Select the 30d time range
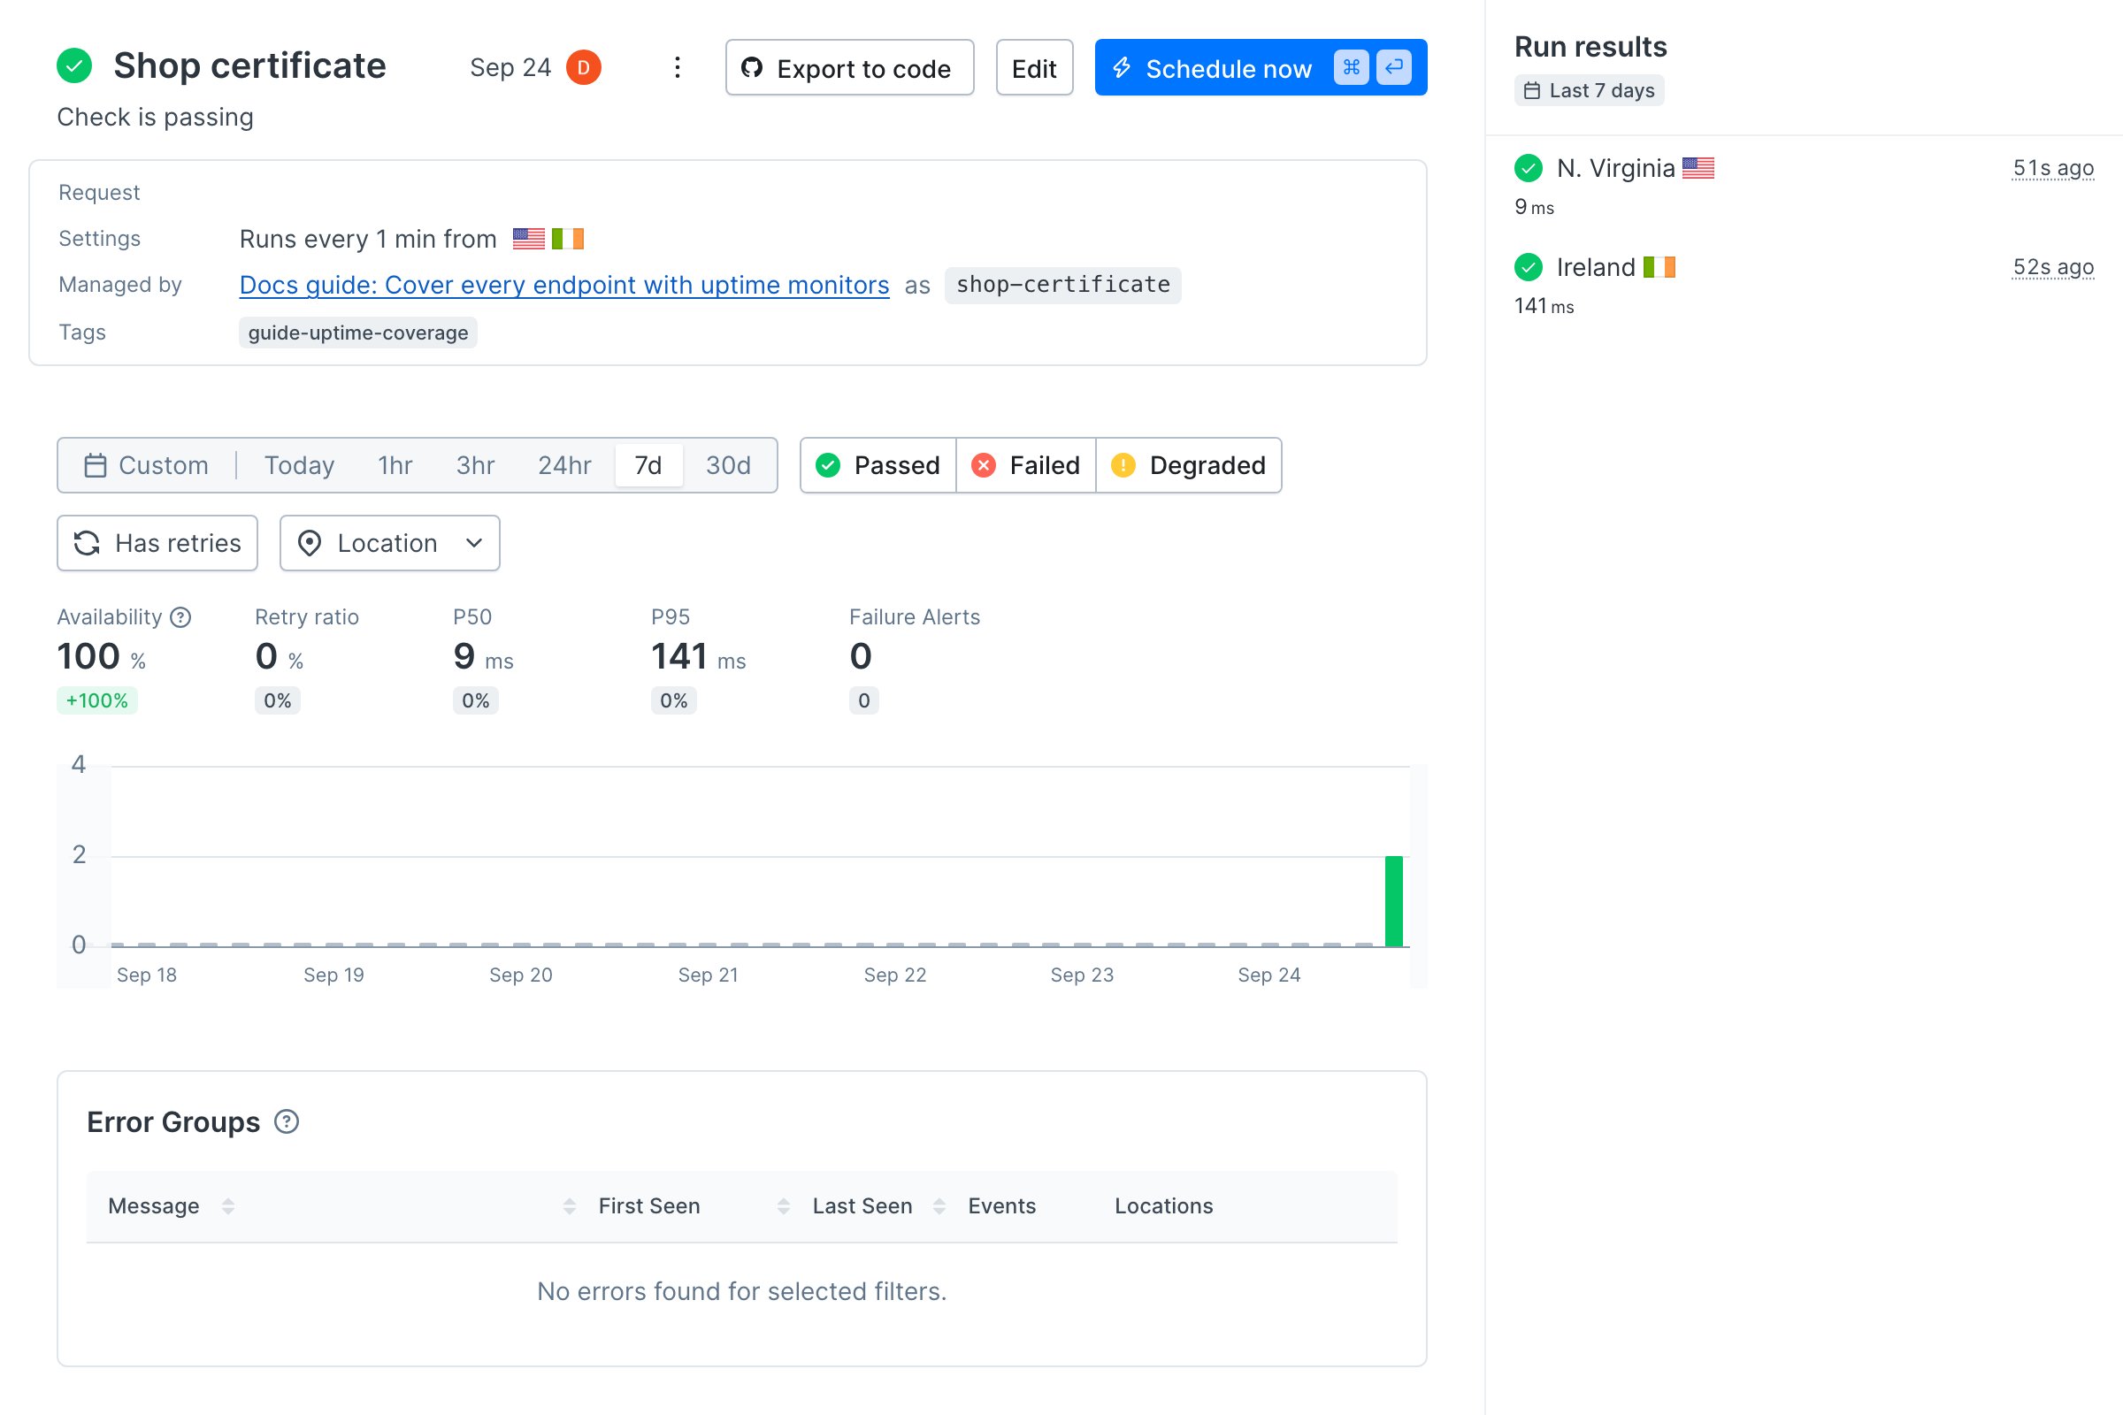The height and width of the screenshot is (1415, 2123). click(727, 466)
